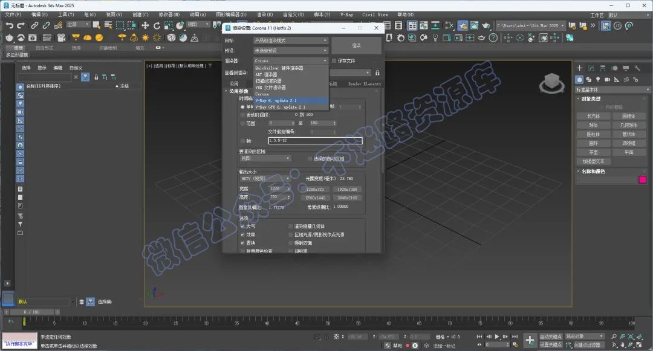
Task: Select the Geometry sphere category icon
Action: [579, 79]
